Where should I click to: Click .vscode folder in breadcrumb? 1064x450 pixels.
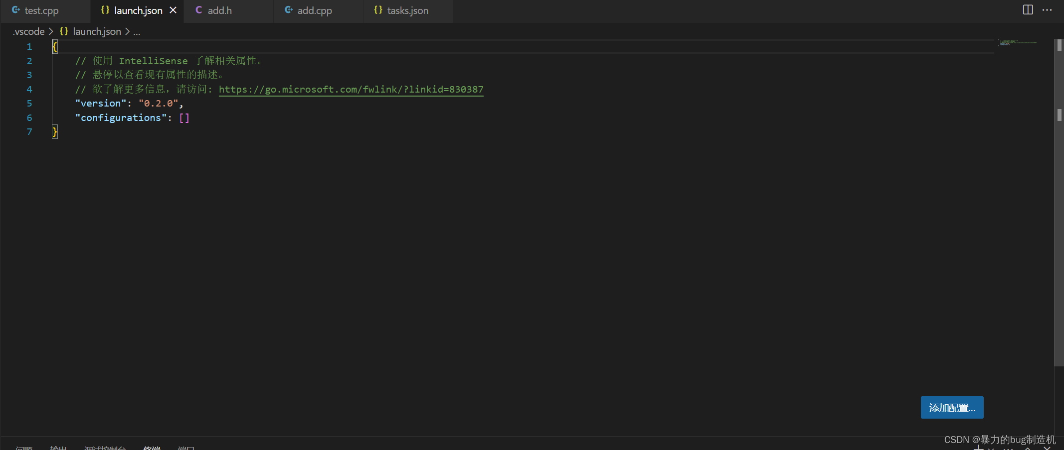click(x=29, y=31)
